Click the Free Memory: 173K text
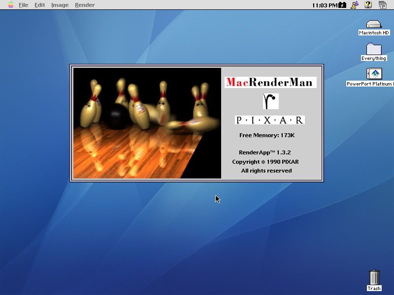 click(x=267, y=135)
